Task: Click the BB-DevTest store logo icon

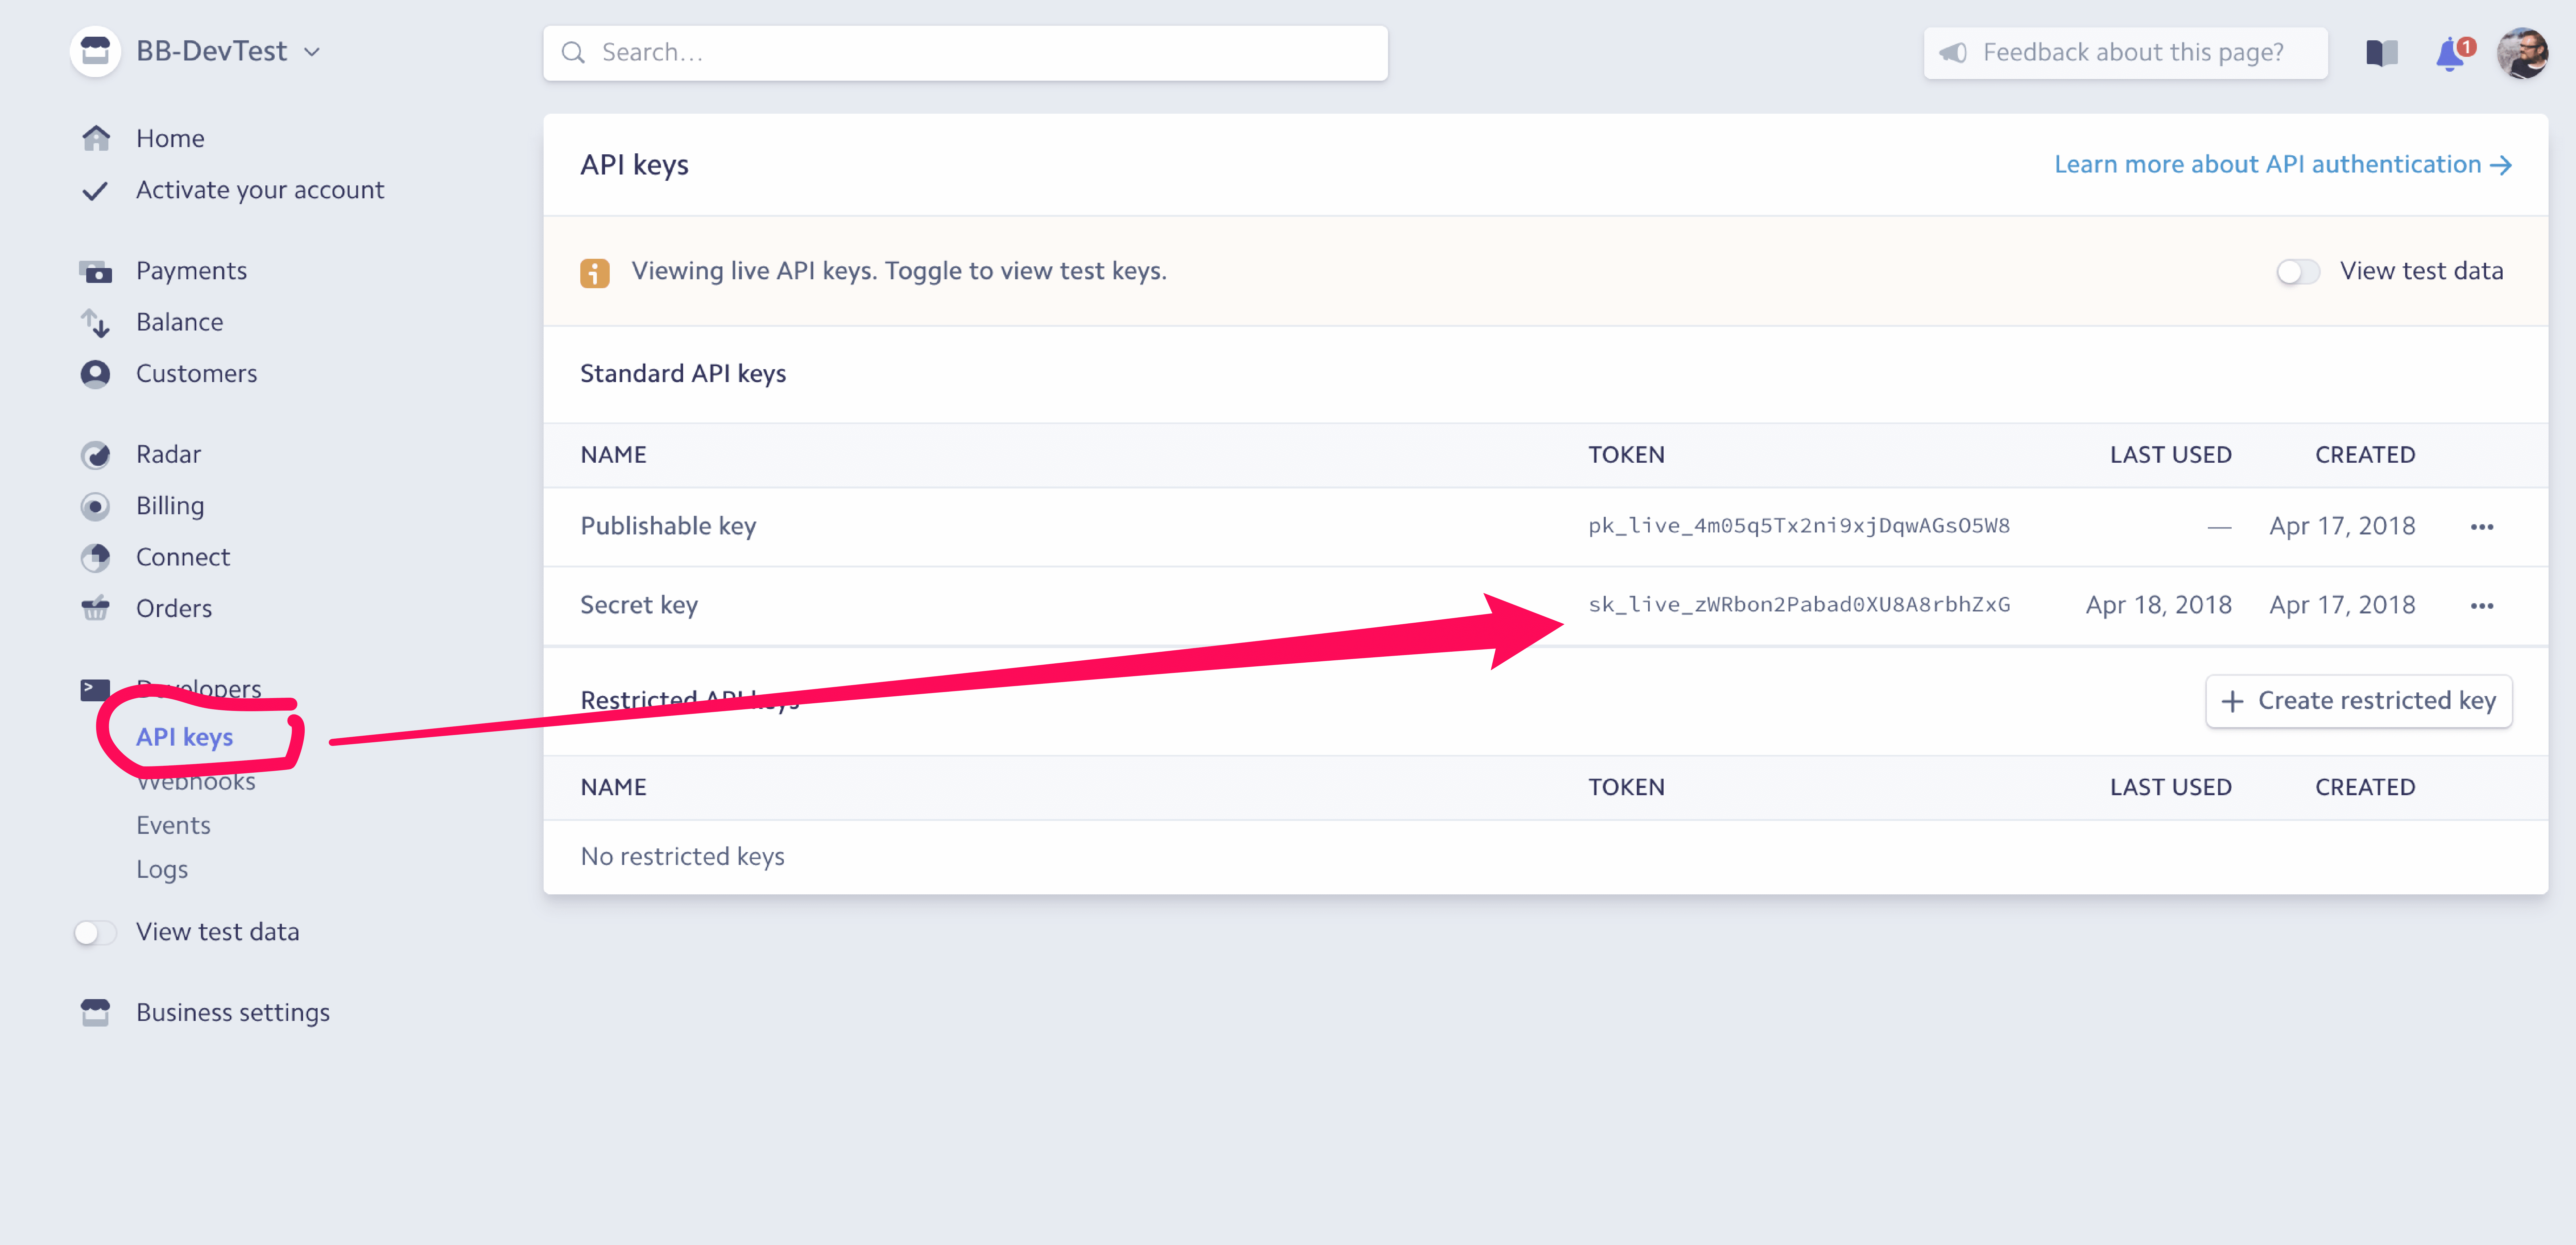Action: (95, 51)
